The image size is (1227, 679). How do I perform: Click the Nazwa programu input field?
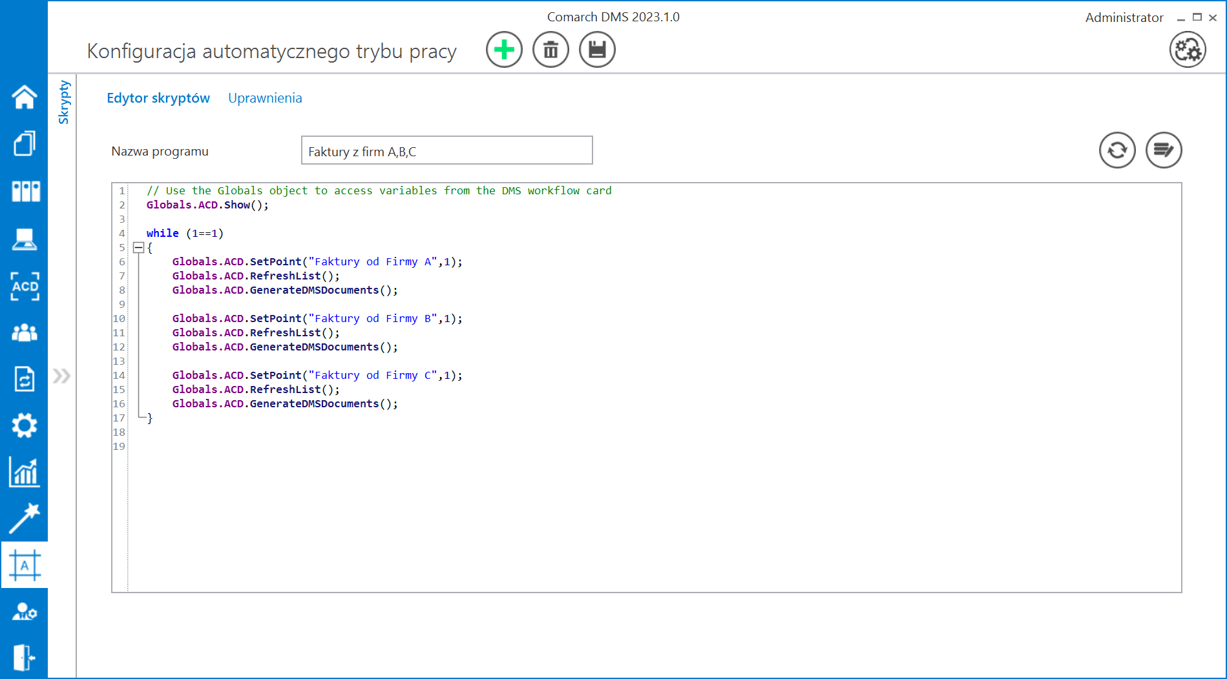coord(446,150)
